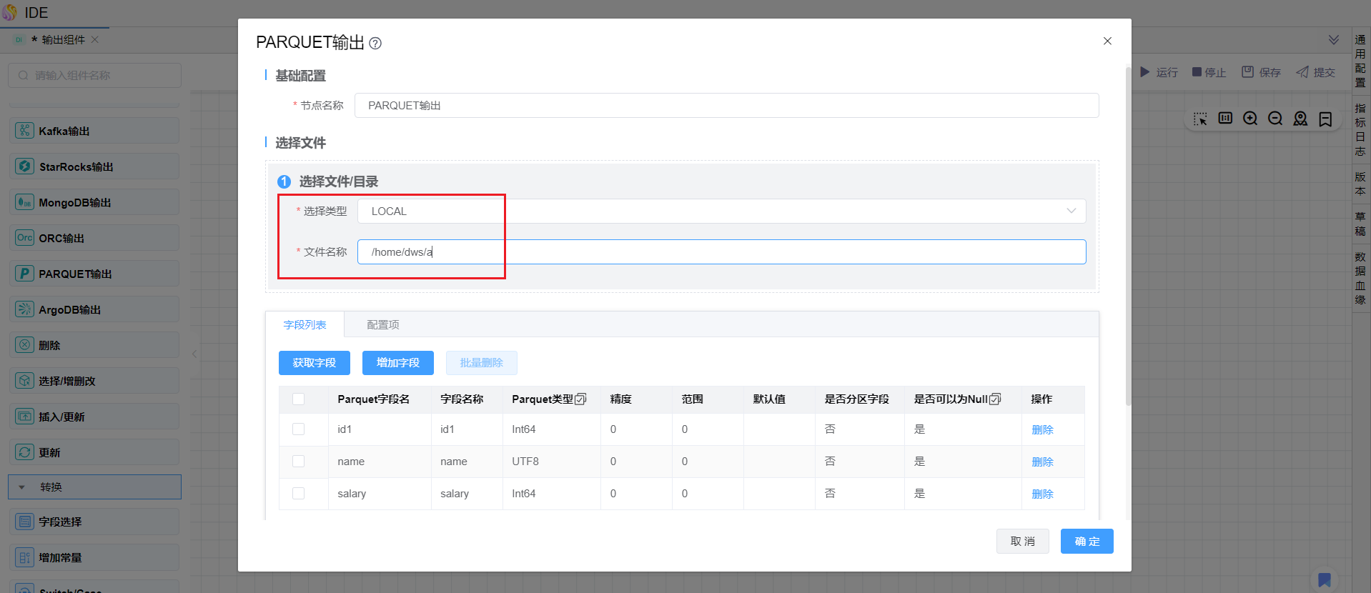Select the MongoDB输出 component icon
The width and height of the screenshot is (1371, 593).
(x=25, y=202)
